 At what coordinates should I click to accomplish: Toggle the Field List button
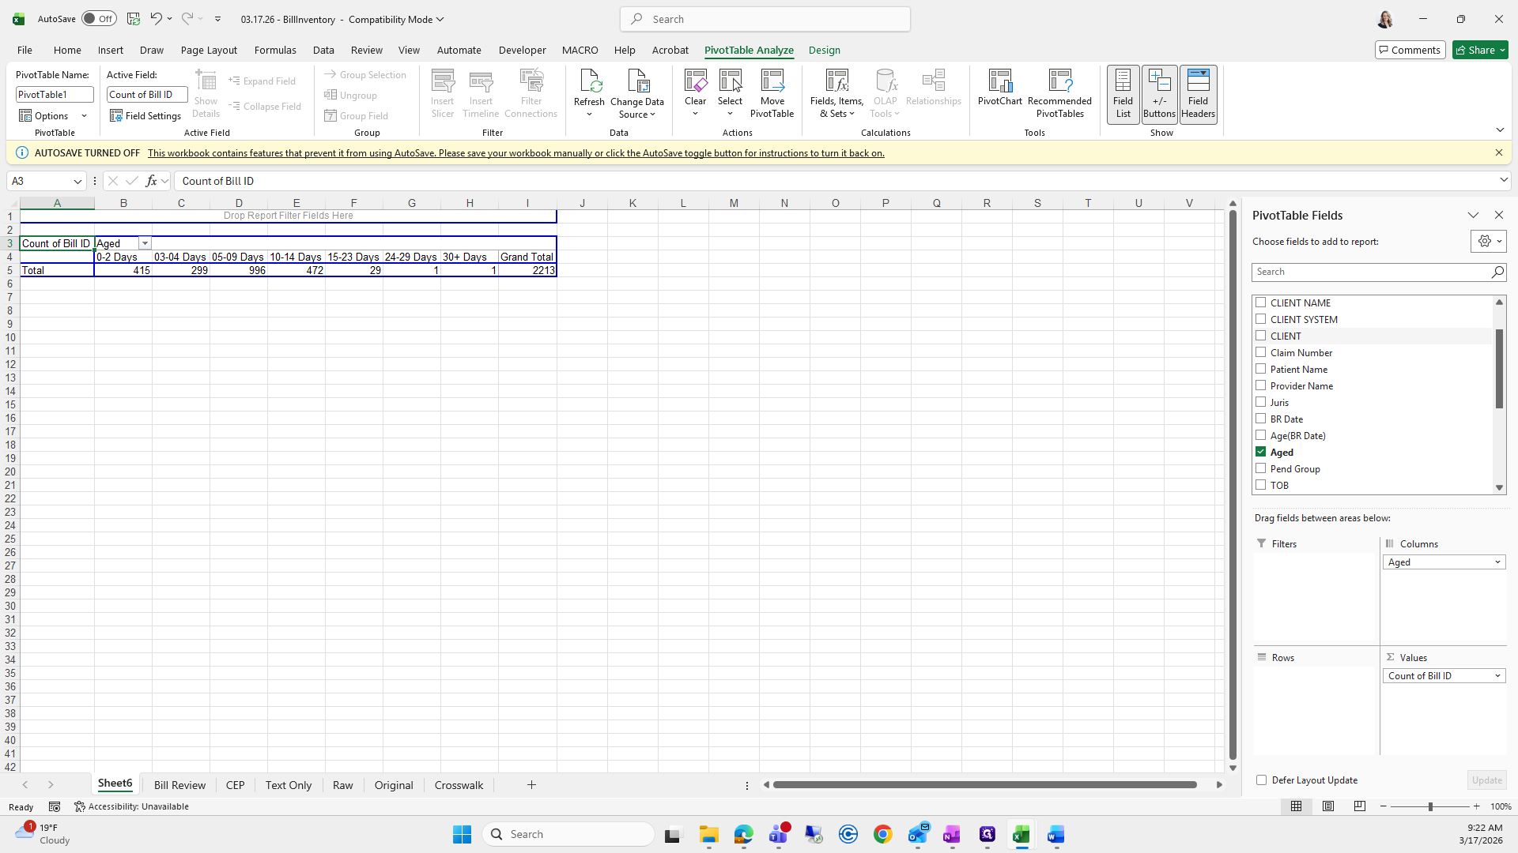pyautogui.click(x=1123, y=94)
